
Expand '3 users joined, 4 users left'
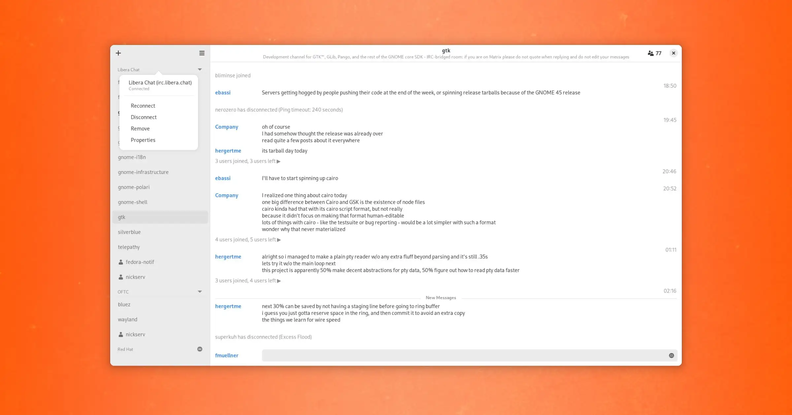pyautogui.click(x=248, y=281)
